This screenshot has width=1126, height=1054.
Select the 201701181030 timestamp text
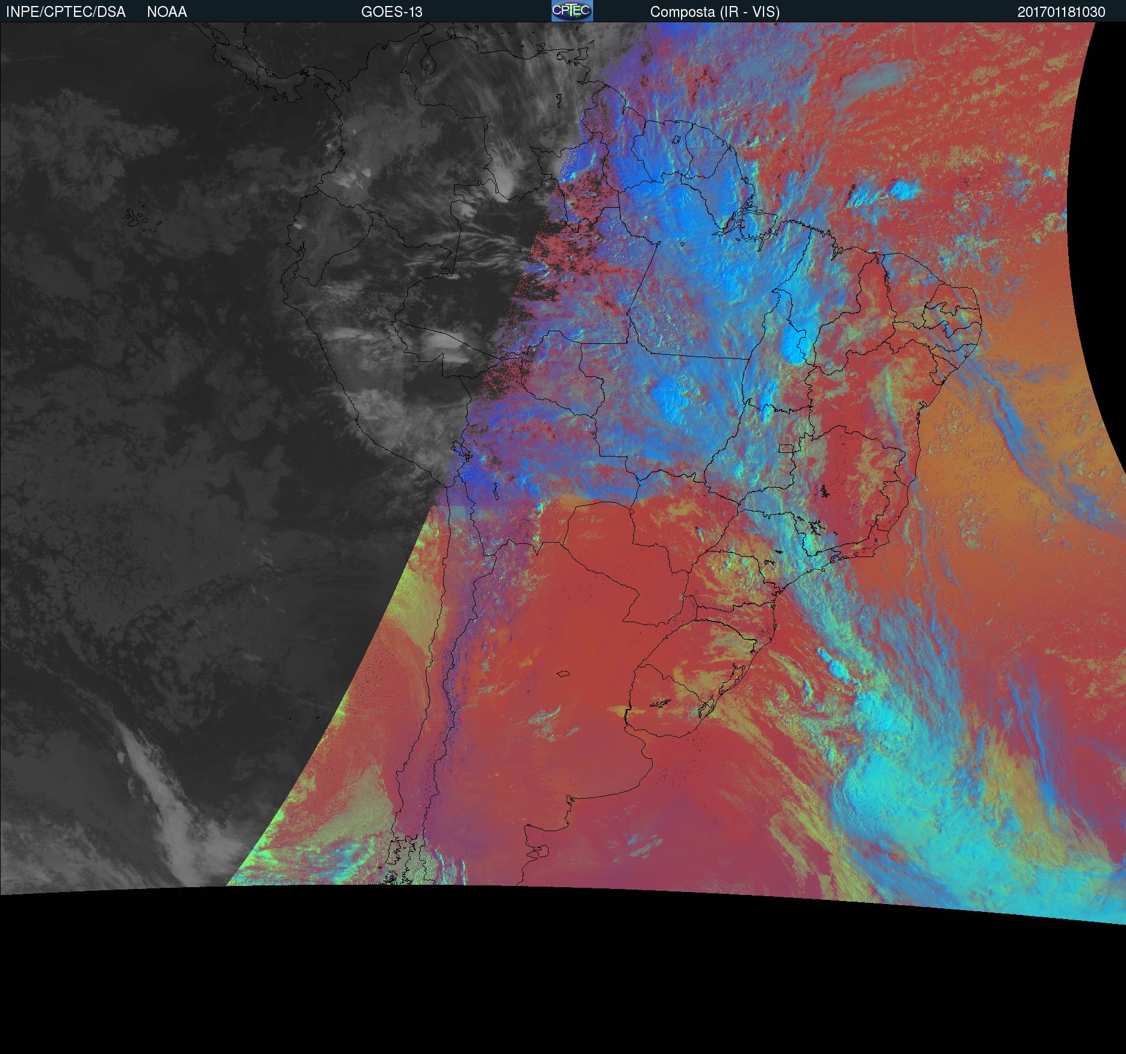point(1062,12)
